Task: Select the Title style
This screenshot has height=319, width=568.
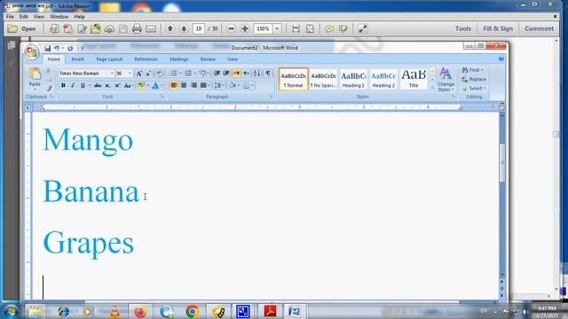Action: tap(414, 79)
